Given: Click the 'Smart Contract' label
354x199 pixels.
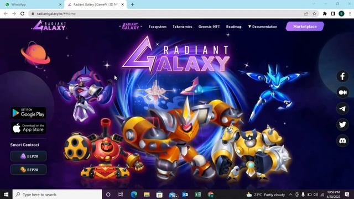Looking at the screenshot, I should click(x=24, y=145).
